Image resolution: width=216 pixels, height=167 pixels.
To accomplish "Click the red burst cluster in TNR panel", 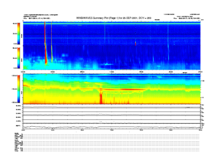I will click(x=101, y=97).
